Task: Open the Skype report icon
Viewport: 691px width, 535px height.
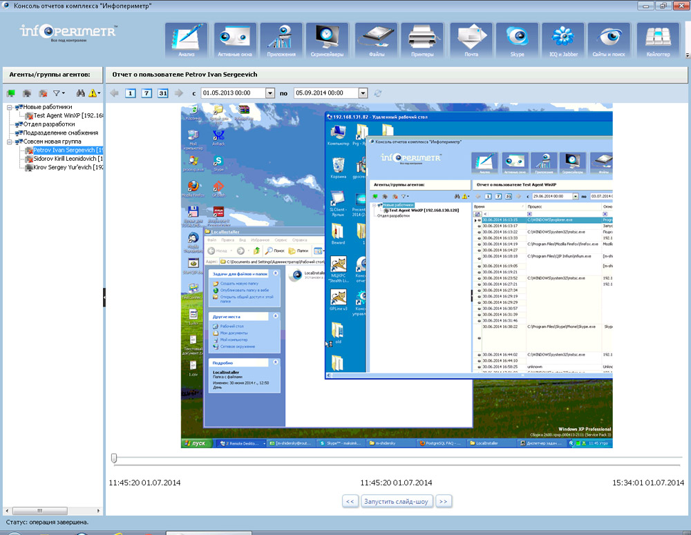Action: (x=516, y=40)
